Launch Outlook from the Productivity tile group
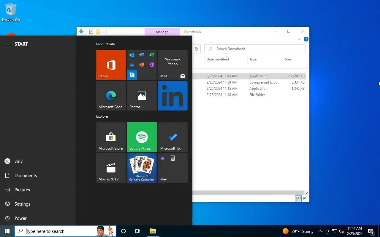Screen dimensions: 380x237 (x=132, y=55)
